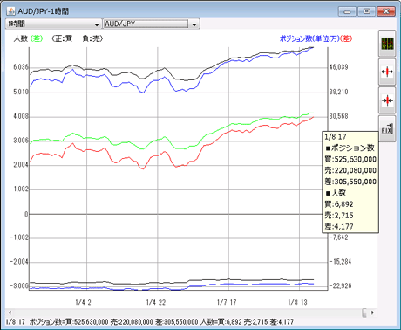Image resolution: width=401 pixels, height=330 pixels.
Task: Click the 1/4 2 x-axis label
Action: pyautogui.click(x=83, y=302)
